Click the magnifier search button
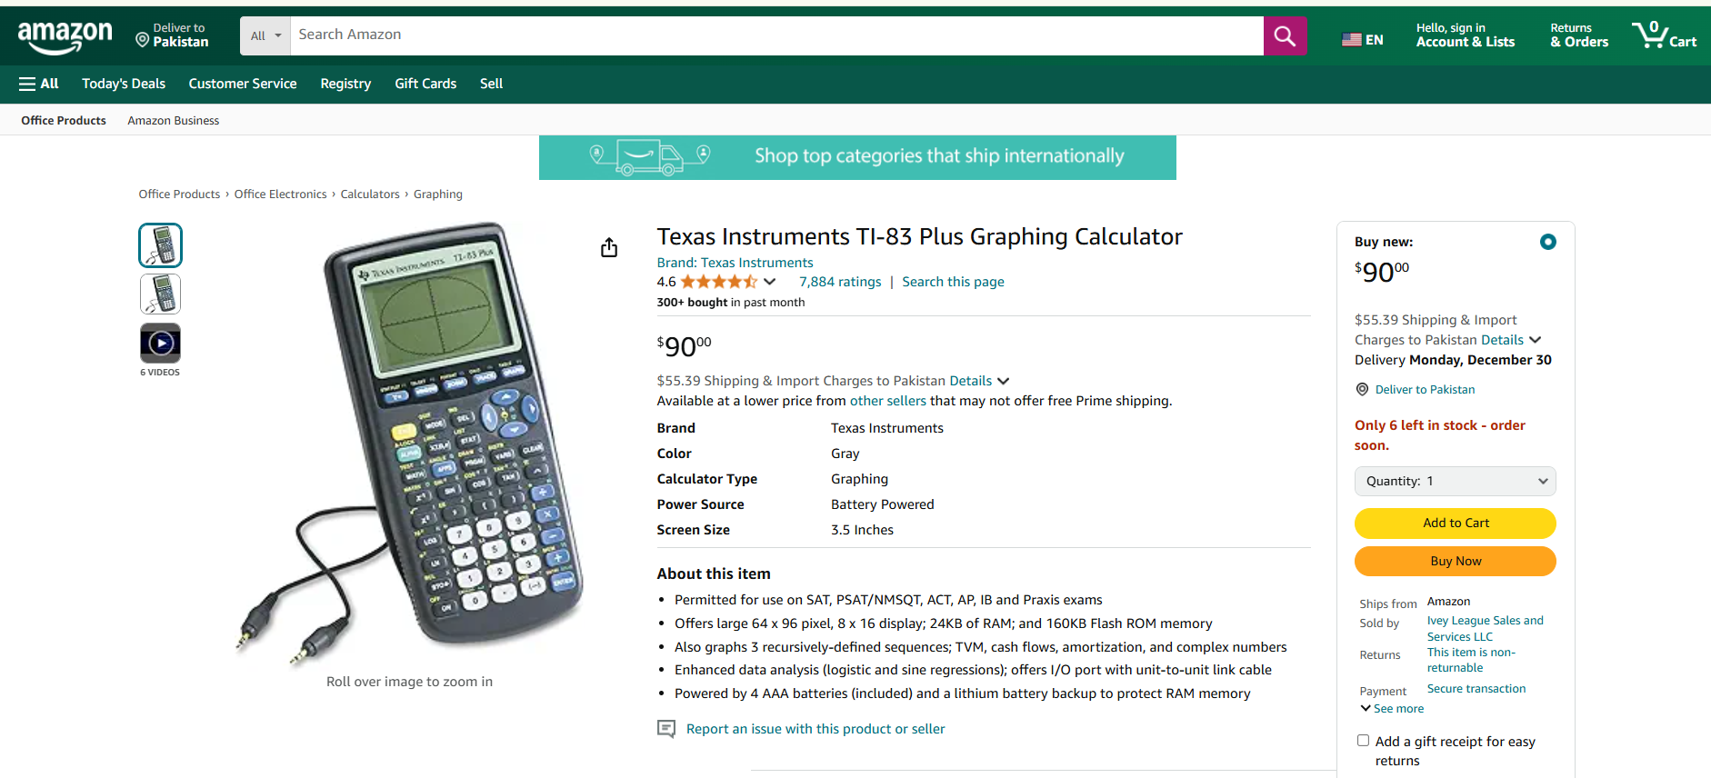The image size is (1711, 778). [1285, 35]
